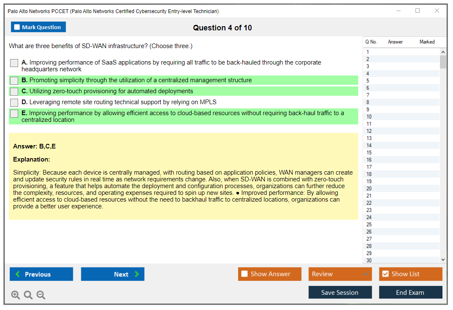453x310 pixels.
Task: Select answer option A checkbox
Action: [x=14, y=63]
